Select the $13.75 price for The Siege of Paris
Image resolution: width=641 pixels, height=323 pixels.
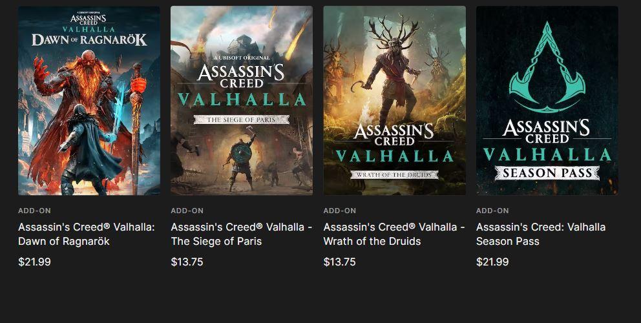coord(187,262)
